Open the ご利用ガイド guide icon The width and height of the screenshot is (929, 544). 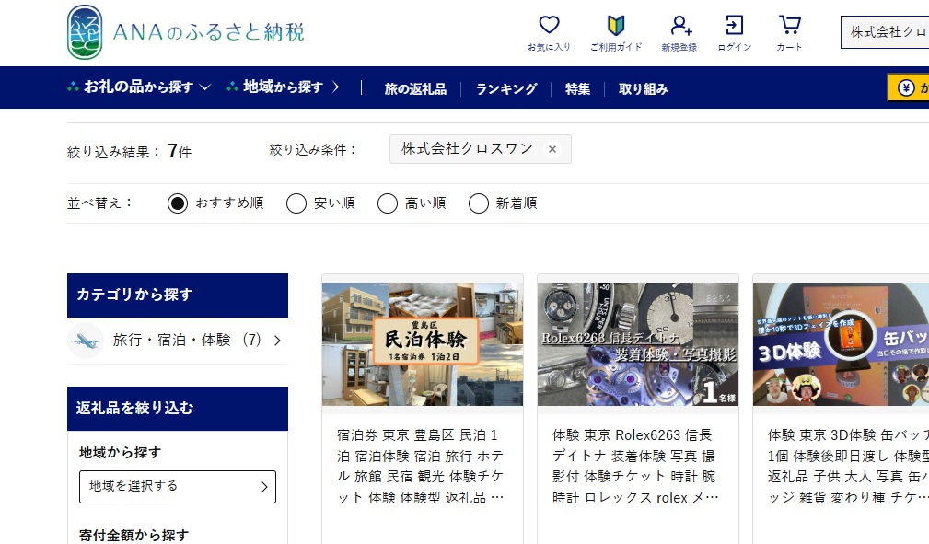click(616, 26)
